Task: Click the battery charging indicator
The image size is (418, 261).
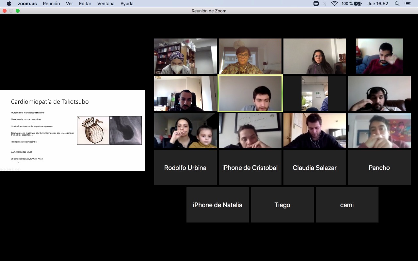Action: pos(358,4)
